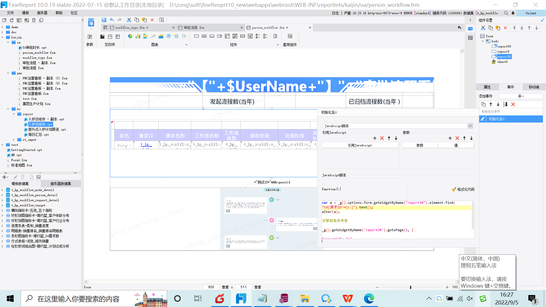Click the form width field showing 950
This screenshot has width=546, height=307.
click(211, 287)
